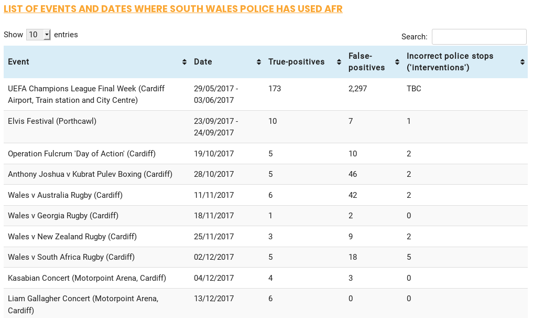Click the TBC interventions value
Viewport: 533px width, 318px height.
tap(414, 89)
